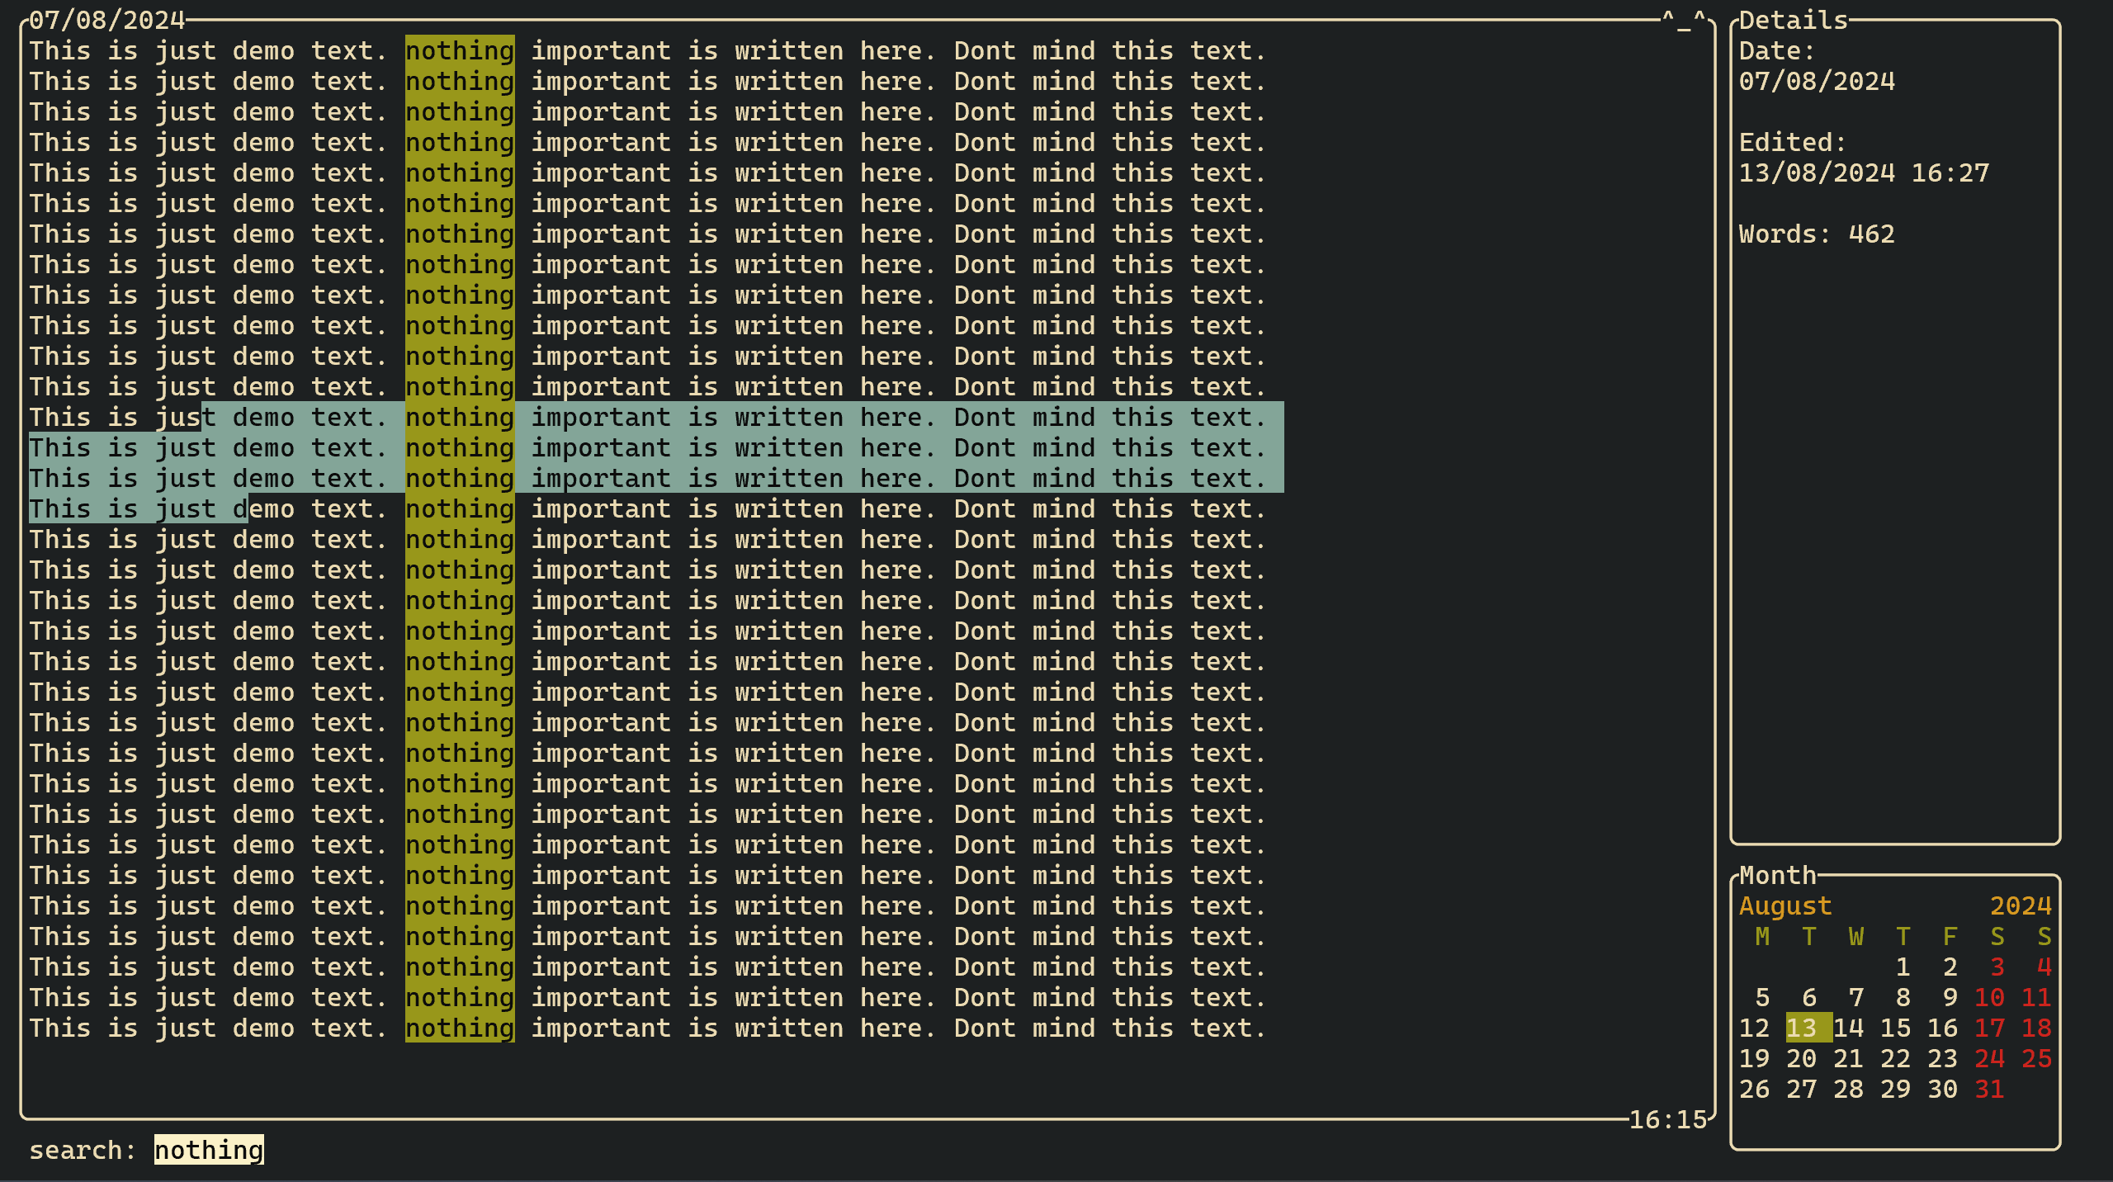The height and width of the screenshot is (1182, 2113).
Task: Click the August month label
Action: [1785, 905]
